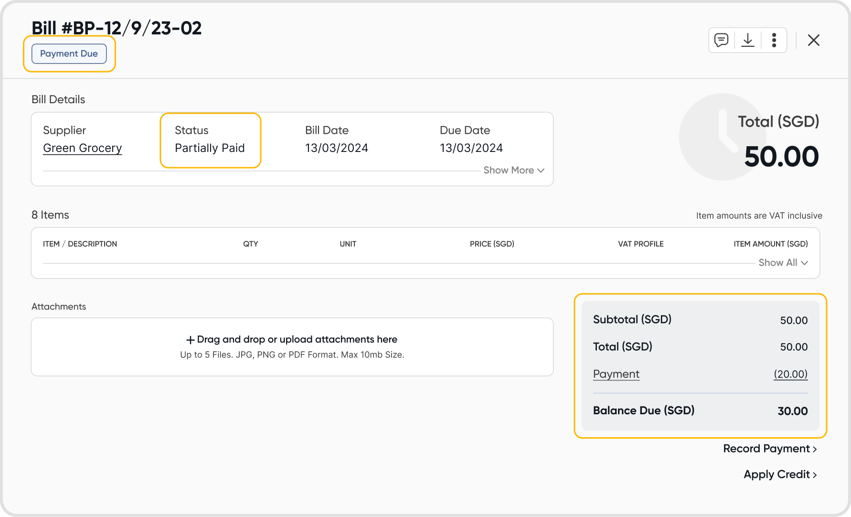Click the ITEM / DESCRIPTION column header
This screenshot has height=517, width=851.
point(80,244)
